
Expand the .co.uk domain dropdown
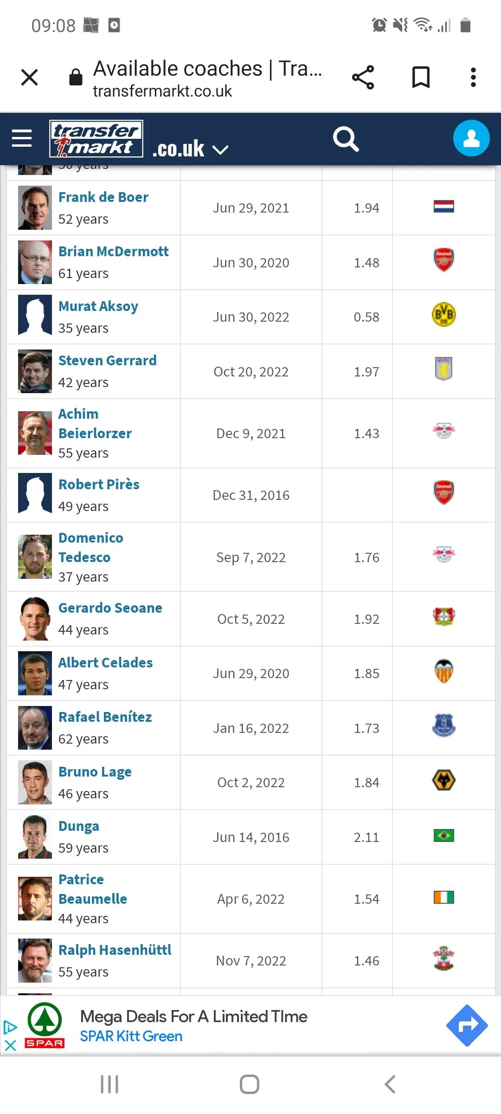[x=220, y=149]
